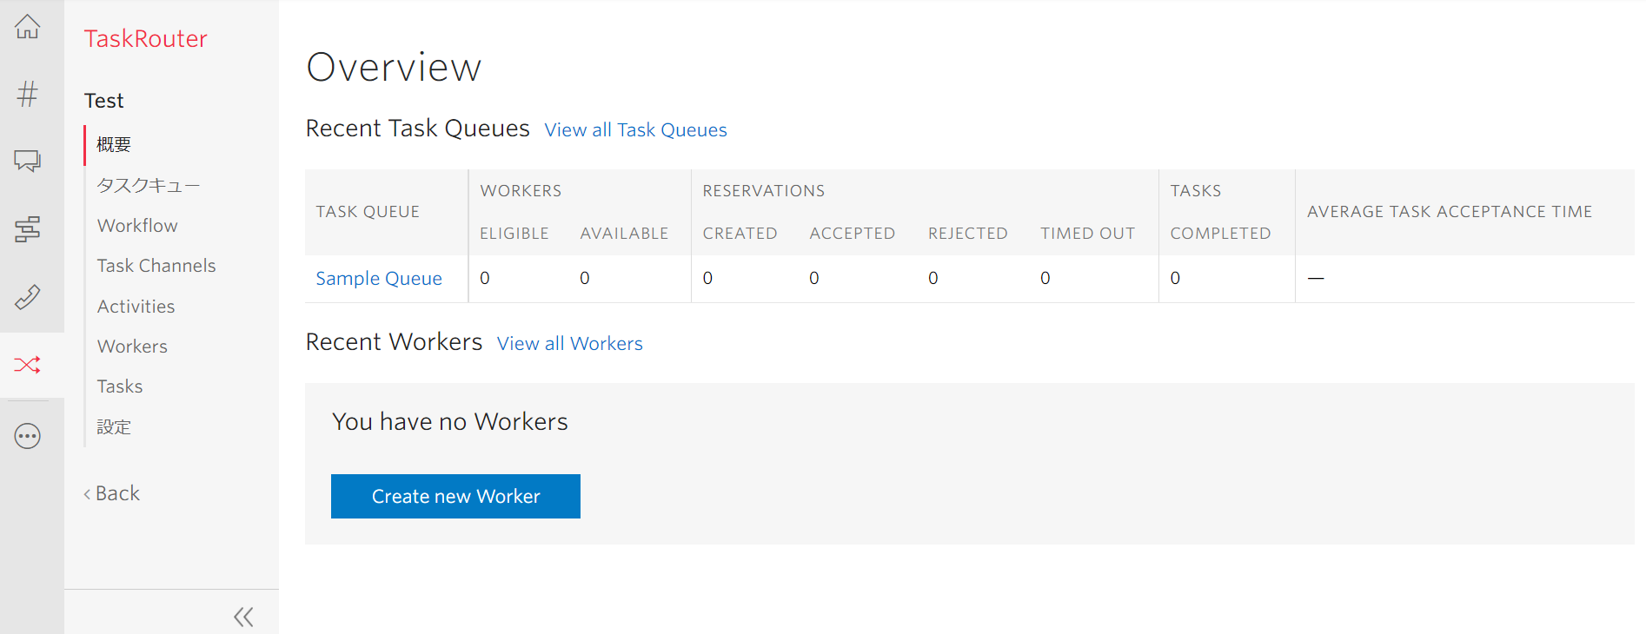This screenshot has width=1646, height=634.
Task: Open the Voice phone icon
Action: (28, 297)
